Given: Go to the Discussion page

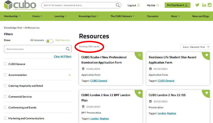Looking at the screenshot, I should pyautogui.click(x=153, y=16).
